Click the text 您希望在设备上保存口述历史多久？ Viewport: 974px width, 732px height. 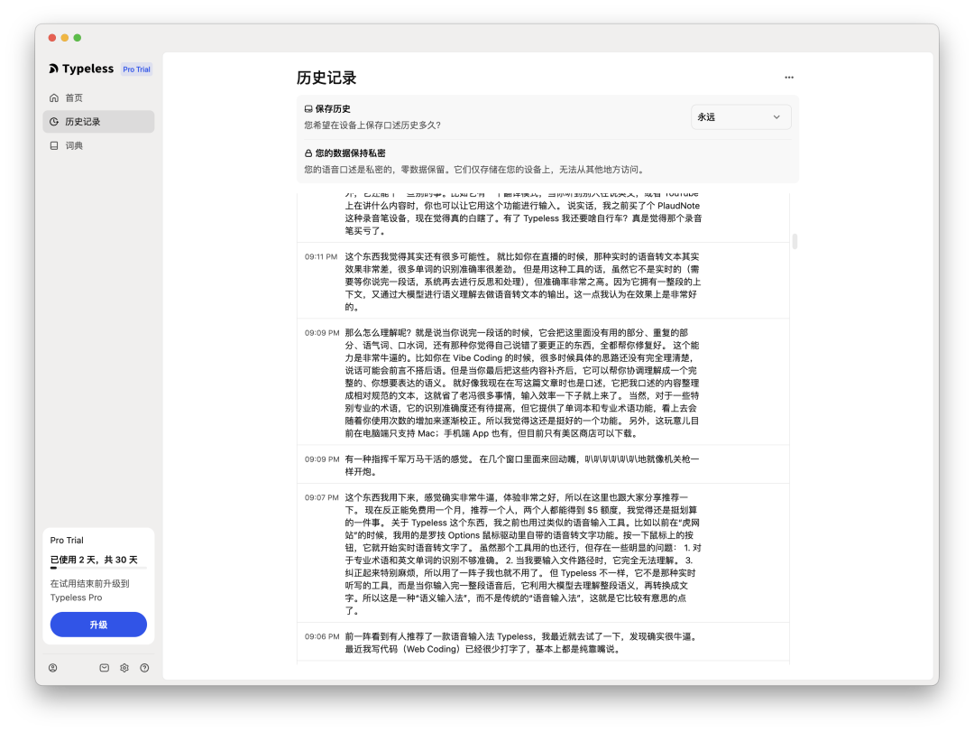coord(372,125)
